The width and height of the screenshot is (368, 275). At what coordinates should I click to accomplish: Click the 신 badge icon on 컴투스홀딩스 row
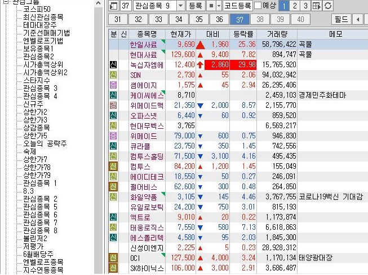pos(113,156)
